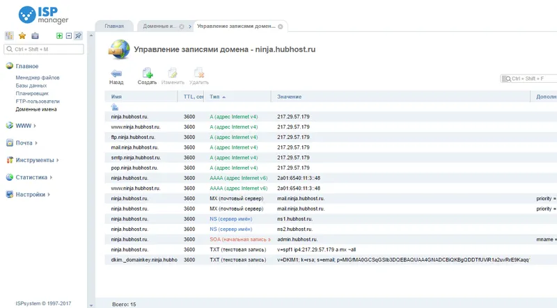The height and width of the screenshot is (308, 557).
Task: Click the arrow between the tabs
Action: pos(189,26)
